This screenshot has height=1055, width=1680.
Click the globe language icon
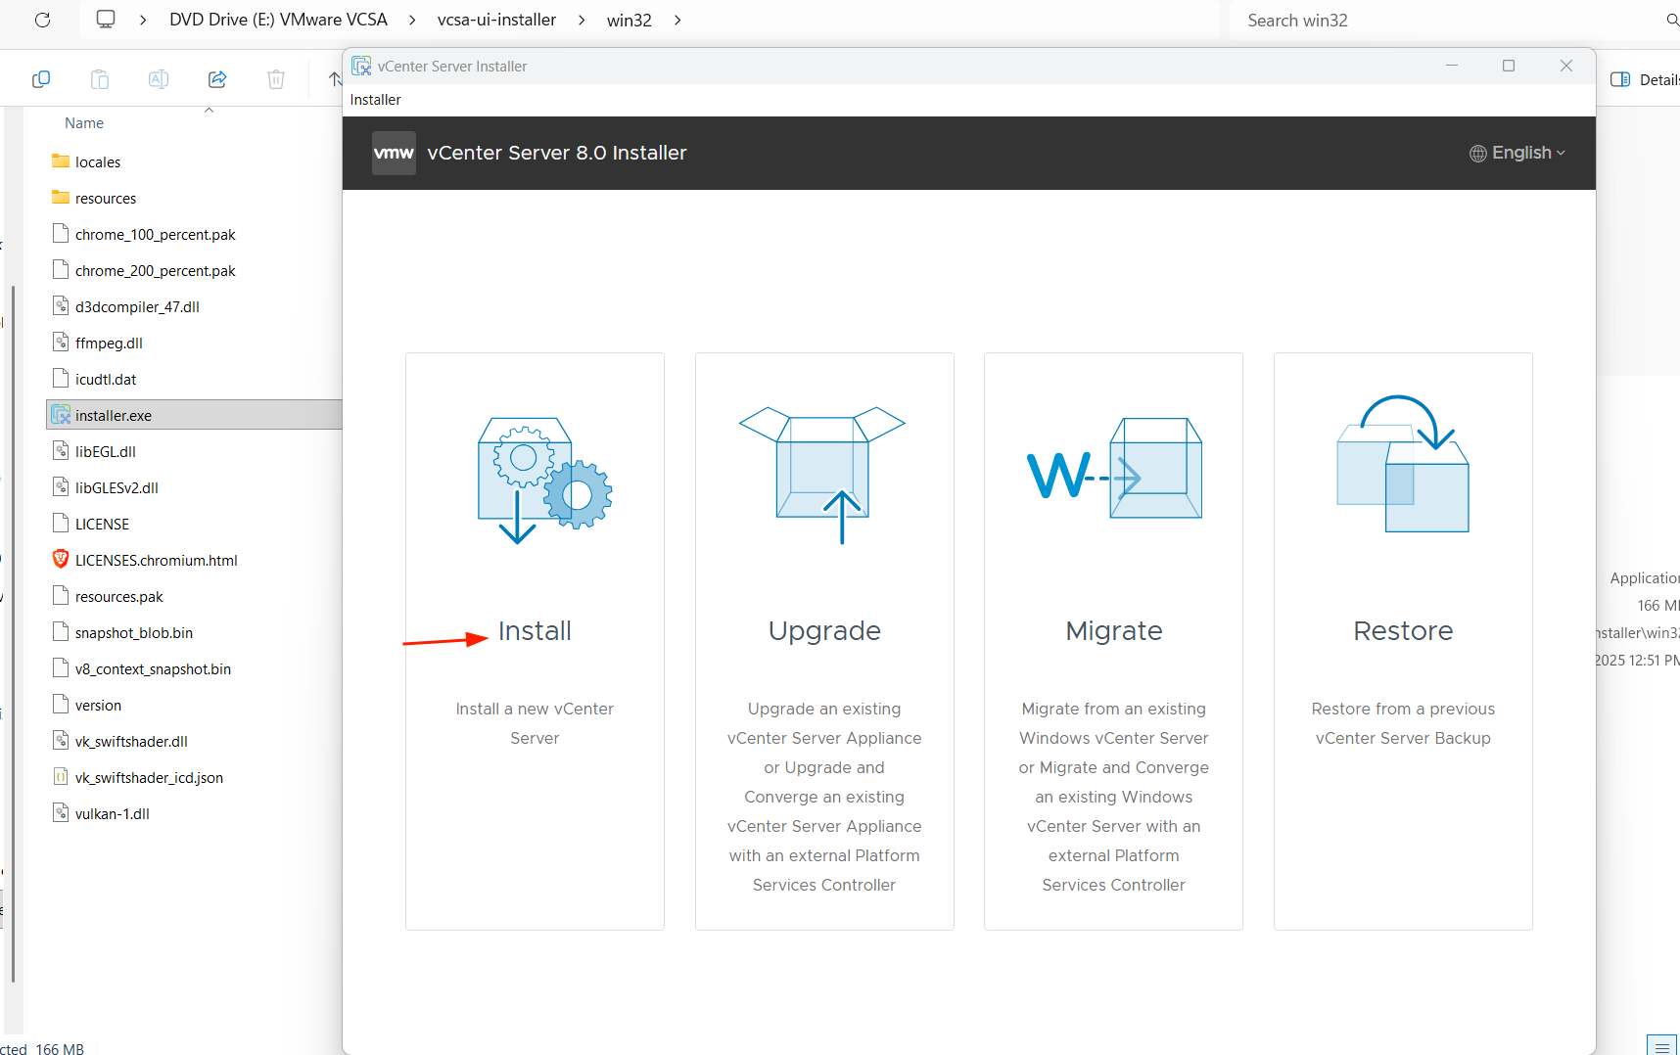(1478, 154)
